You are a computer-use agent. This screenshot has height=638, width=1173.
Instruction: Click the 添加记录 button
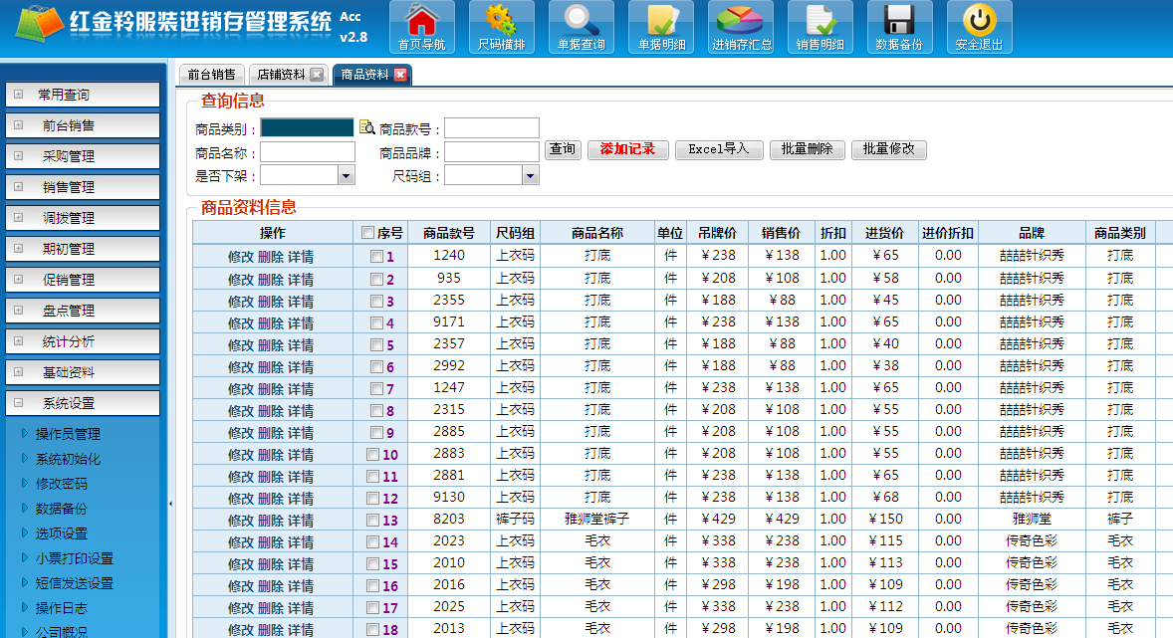coord(627,149)
